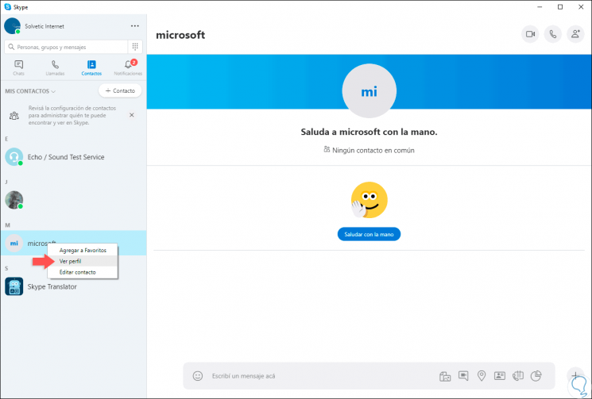Select the unnamed contact under letter J
Image resolution: width=592 pixels, height=399 pixels.
point(73,200)
